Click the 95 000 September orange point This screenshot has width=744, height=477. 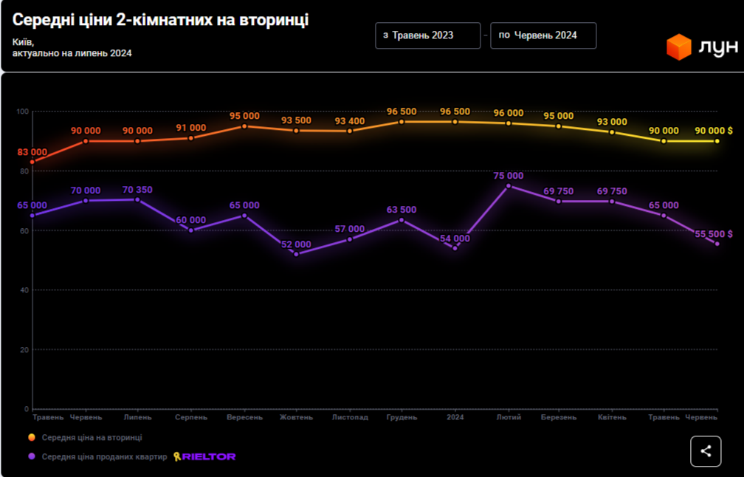[x=244, y=126]
